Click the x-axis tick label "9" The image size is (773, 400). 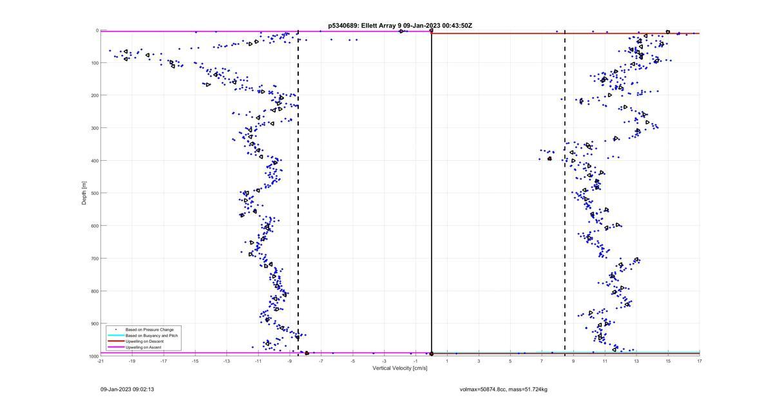click(x=573, y=361)
